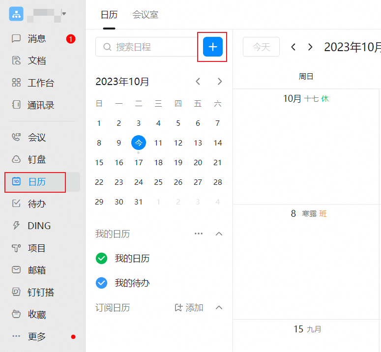Open 收藏 favorites in sidebar
Screen dimensions: 381x352
tap(36, 314)
